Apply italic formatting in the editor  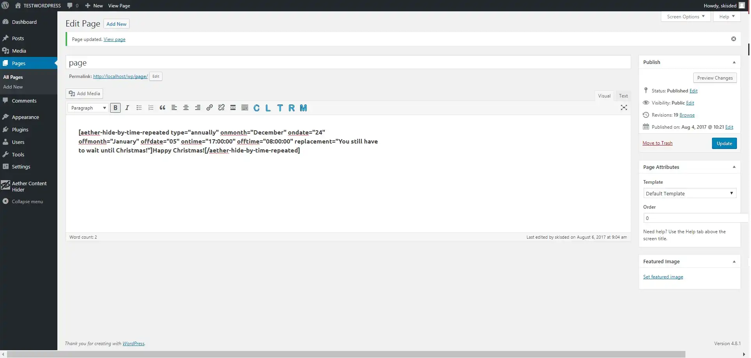tap(127, 108)
